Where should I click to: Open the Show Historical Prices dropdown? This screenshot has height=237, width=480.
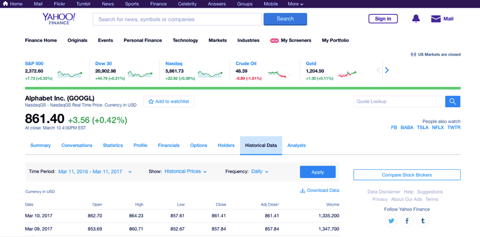(x=186, y=172)
